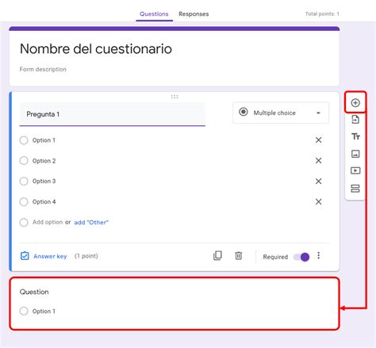This screenshot has height=348, width=376.
Task: Add a title and description block
Action: (x=355, y=136)
